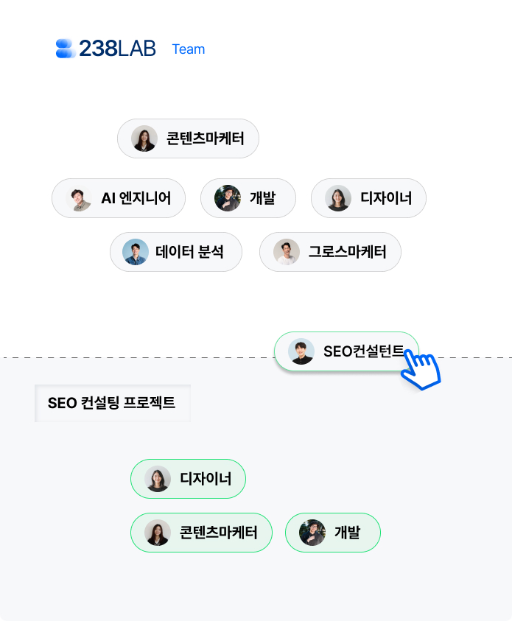512x621 pixels.
Task: Click the 데이터 분석 avatar photo
Action: 136,252
